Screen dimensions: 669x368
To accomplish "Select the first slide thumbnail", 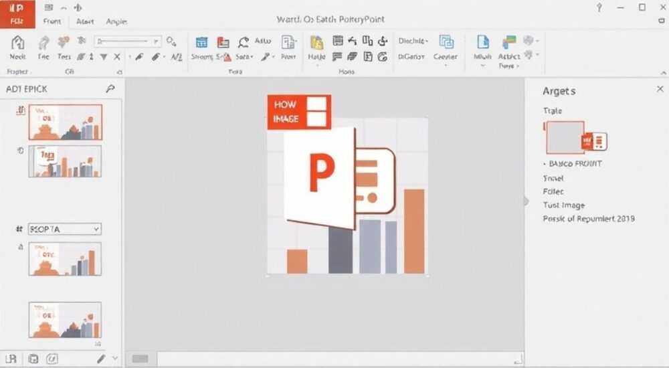I will point(66,122).
